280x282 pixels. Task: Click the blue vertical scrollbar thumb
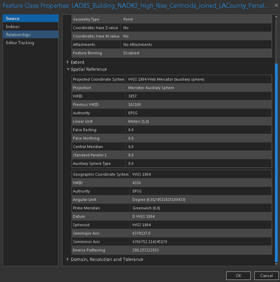(x=276, y=162)
